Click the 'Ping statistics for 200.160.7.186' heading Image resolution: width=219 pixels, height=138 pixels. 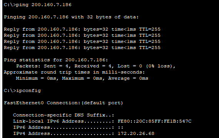click(x=56, y=60)
